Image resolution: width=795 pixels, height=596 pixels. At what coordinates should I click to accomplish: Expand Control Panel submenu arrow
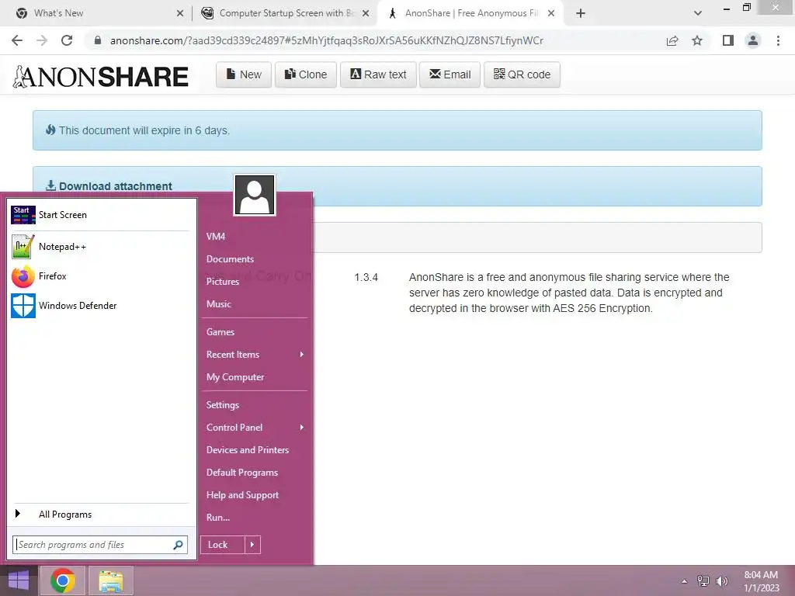coord(302,428)
